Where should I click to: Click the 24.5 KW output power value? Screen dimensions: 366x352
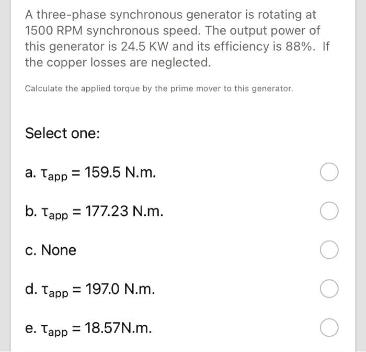[x=144, y=46]
